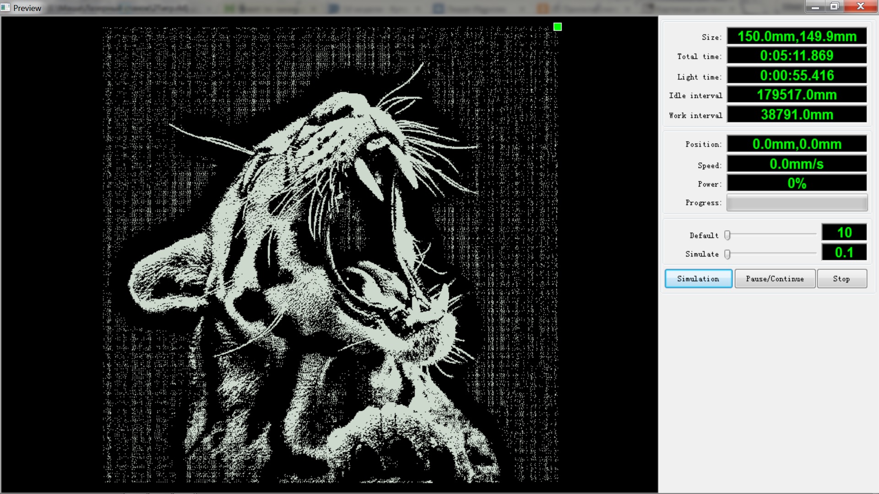Select the Size value 150.0mm,149.9mm
This screenshot has height=494, width=879.
pos(797,36)
